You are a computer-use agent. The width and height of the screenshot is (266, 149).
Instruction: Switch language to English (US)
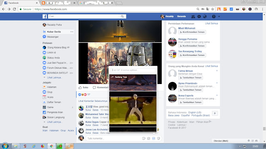pyautogui.click(x=195, y=113)
